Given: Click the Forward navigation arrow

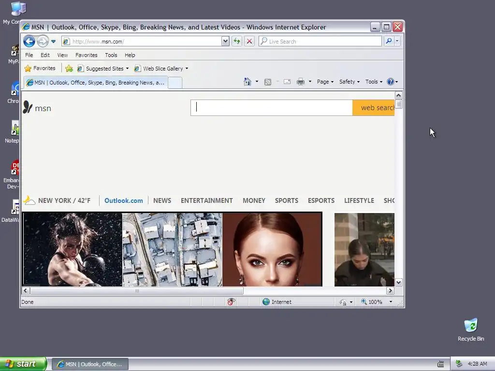Looking at the screenshot, I should coord(43,41).
